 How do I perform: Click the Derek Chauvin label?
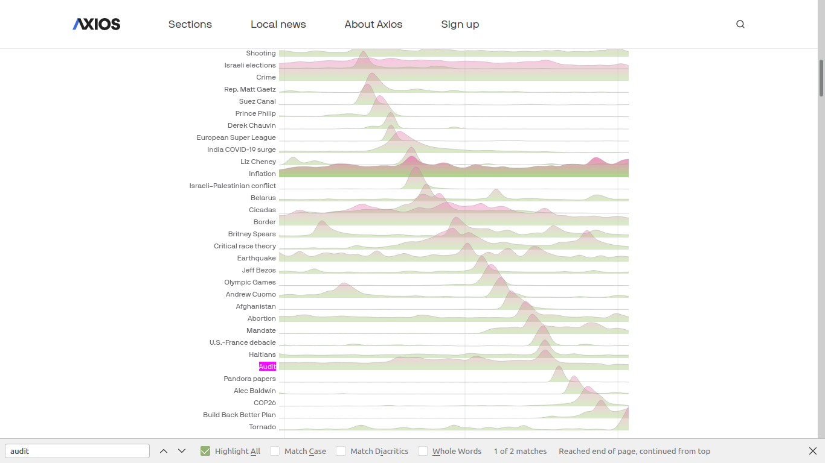tap(252, 125)
